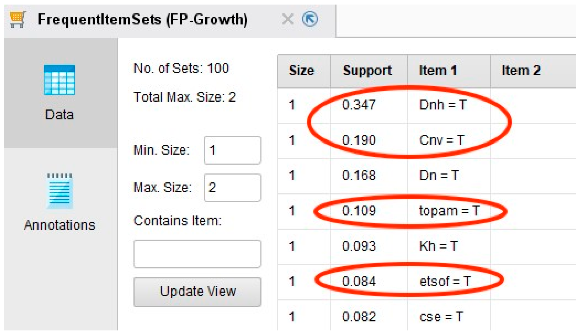Viewport: 581px width, 336px height.
Task: Select the Dnh = T row
Action: (x=443, y=105)
